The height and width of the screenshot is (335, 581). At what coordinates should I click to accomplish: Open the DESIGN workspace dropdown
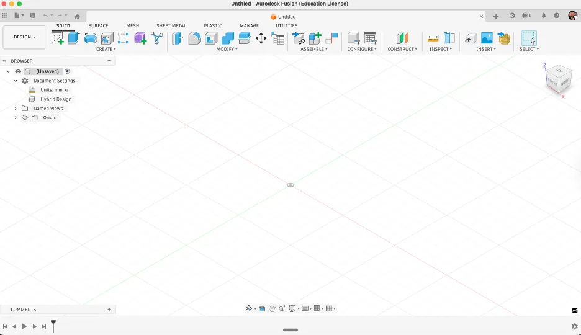click(x=24, y=37)
